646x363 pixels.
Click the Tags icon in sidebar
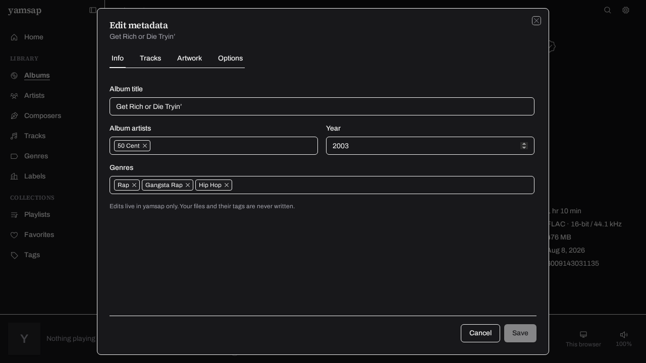(14, 255)
